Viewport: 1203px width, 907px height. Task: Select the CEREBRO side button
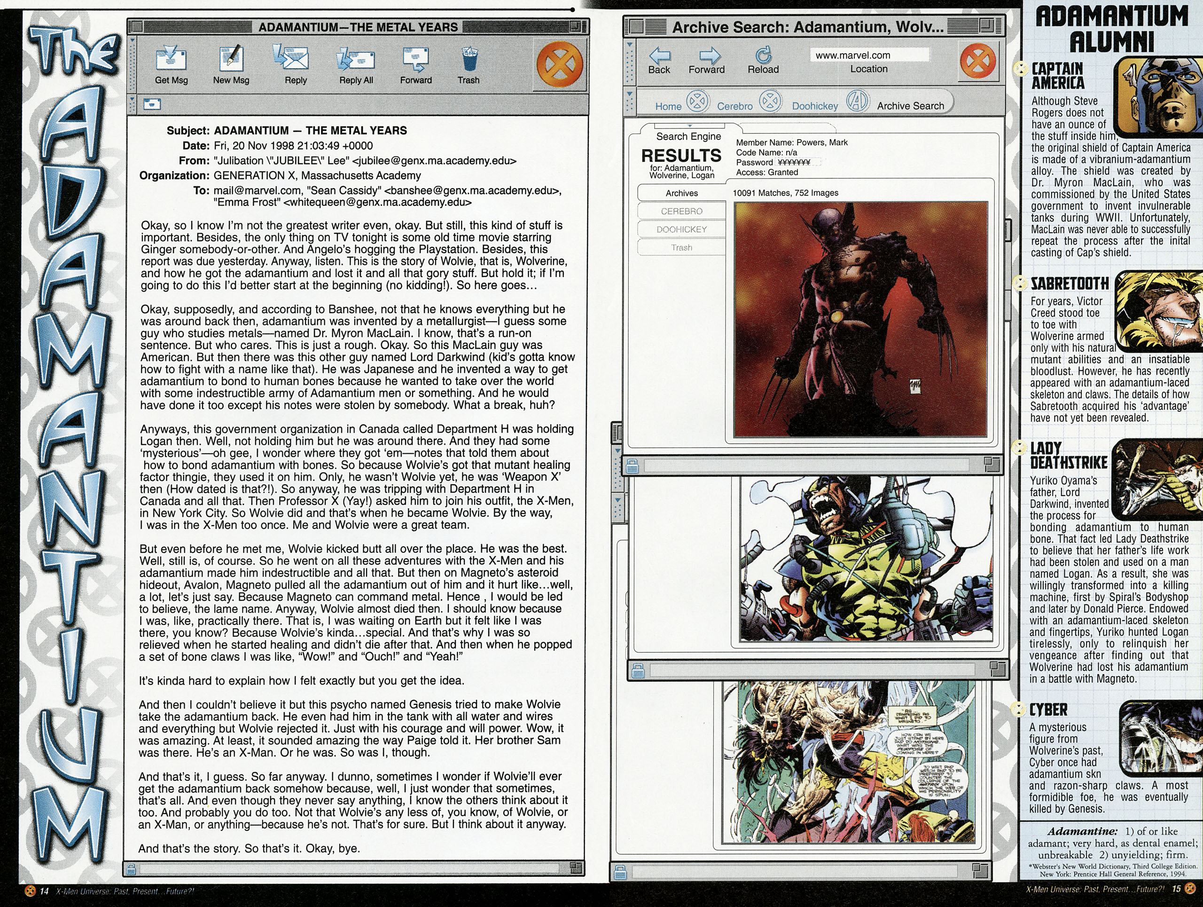coord(681,211)
